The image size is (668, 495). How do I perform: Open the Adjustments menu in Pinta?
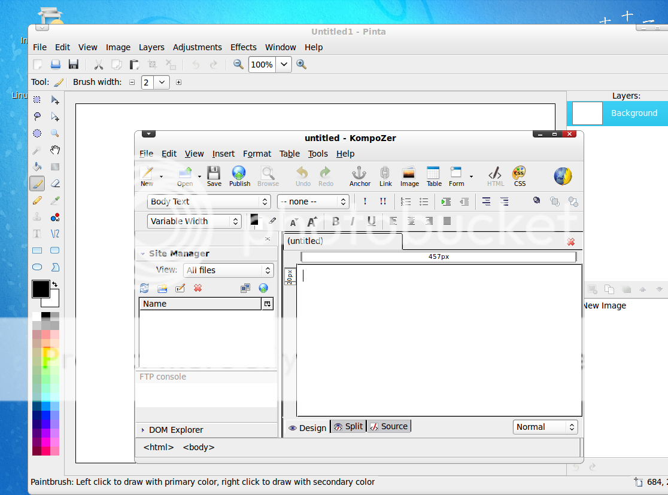[x=198, y=47]
